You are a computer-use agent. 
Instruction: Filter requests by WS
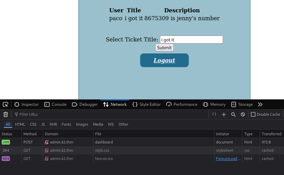pyautogui.click(x=111, y=124)
